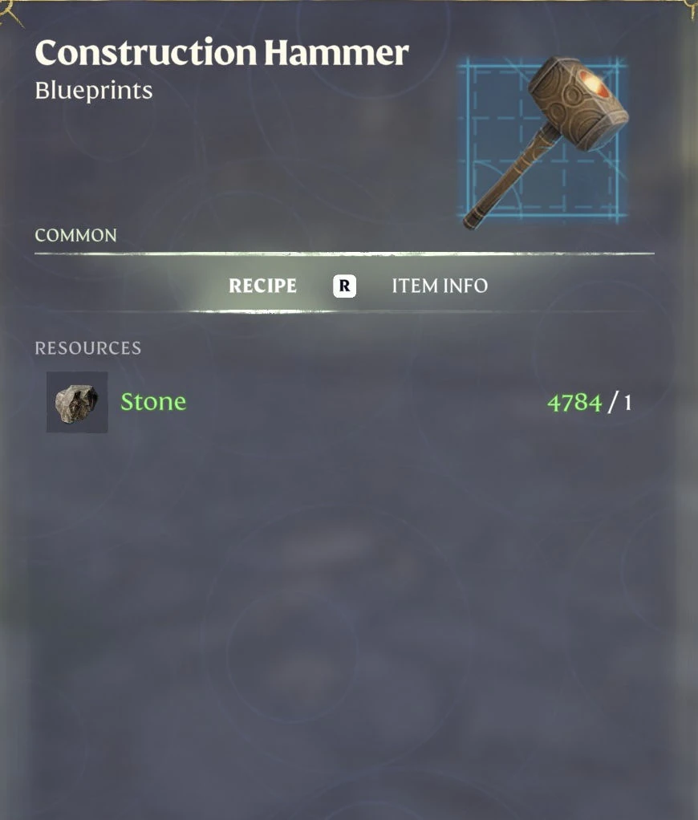This screenshot has width=698, height=820.
Task: Click the 4784 owned stone count
Action: click(574, 403)
